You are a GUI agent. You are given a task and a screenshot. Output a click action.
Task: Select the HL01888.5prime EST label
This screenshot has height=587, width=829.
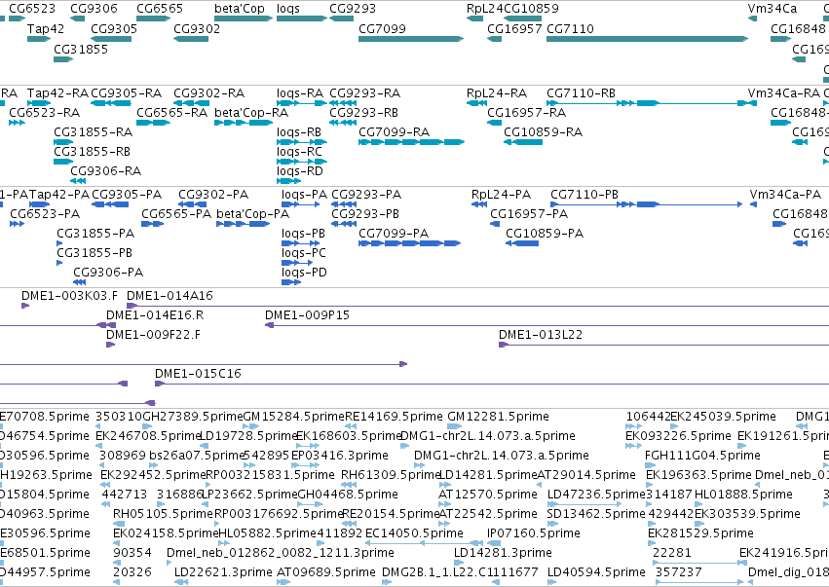pos(743,495)
